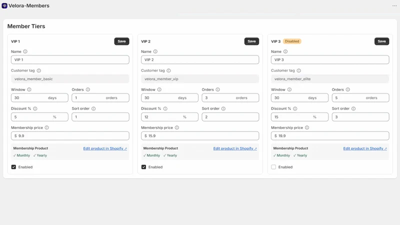Save the VIP 2 tier
This screenshot has height=225, width=400.
(x=251, y=41)
